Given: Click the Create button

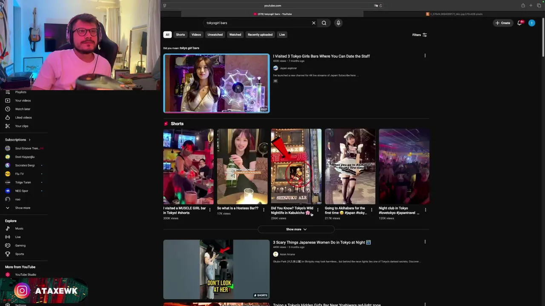Looking at the screenshot, I should (503, 23).
